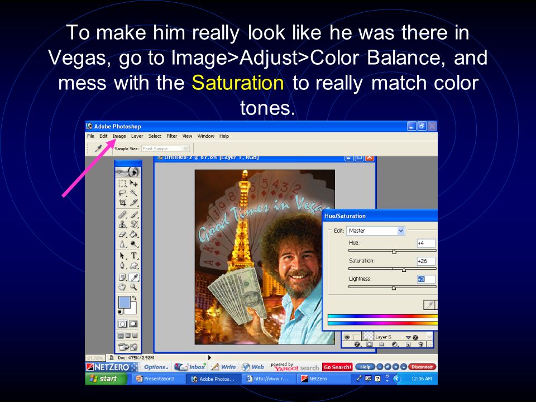Select the Dodge tool

point(134,244)
